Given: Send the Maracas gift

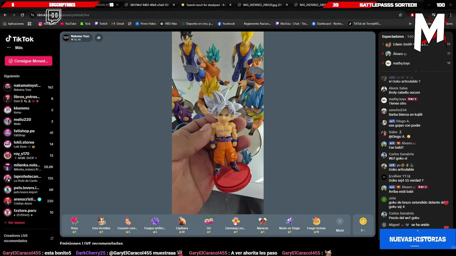Looking at the screenshot, I should [x=263, y=225].
